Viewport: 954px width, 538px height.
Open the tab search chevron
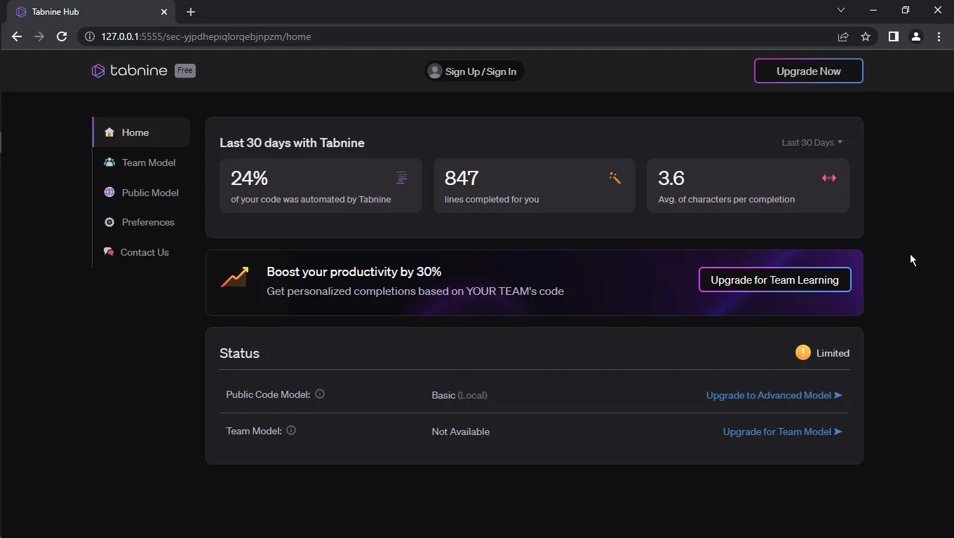(x=841, y=11)
